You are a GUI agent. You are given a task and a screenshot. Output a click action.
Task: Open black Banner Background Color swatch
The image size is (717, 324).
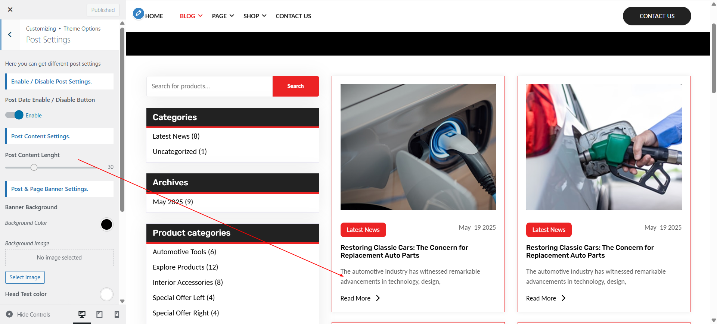click(106, 224)
